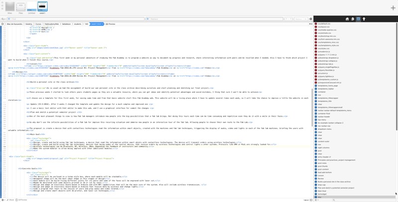Viewport: 398px width, 202px height.
Task: Click the FabAcademyWeb path bar segment
Action: [52, 24]
